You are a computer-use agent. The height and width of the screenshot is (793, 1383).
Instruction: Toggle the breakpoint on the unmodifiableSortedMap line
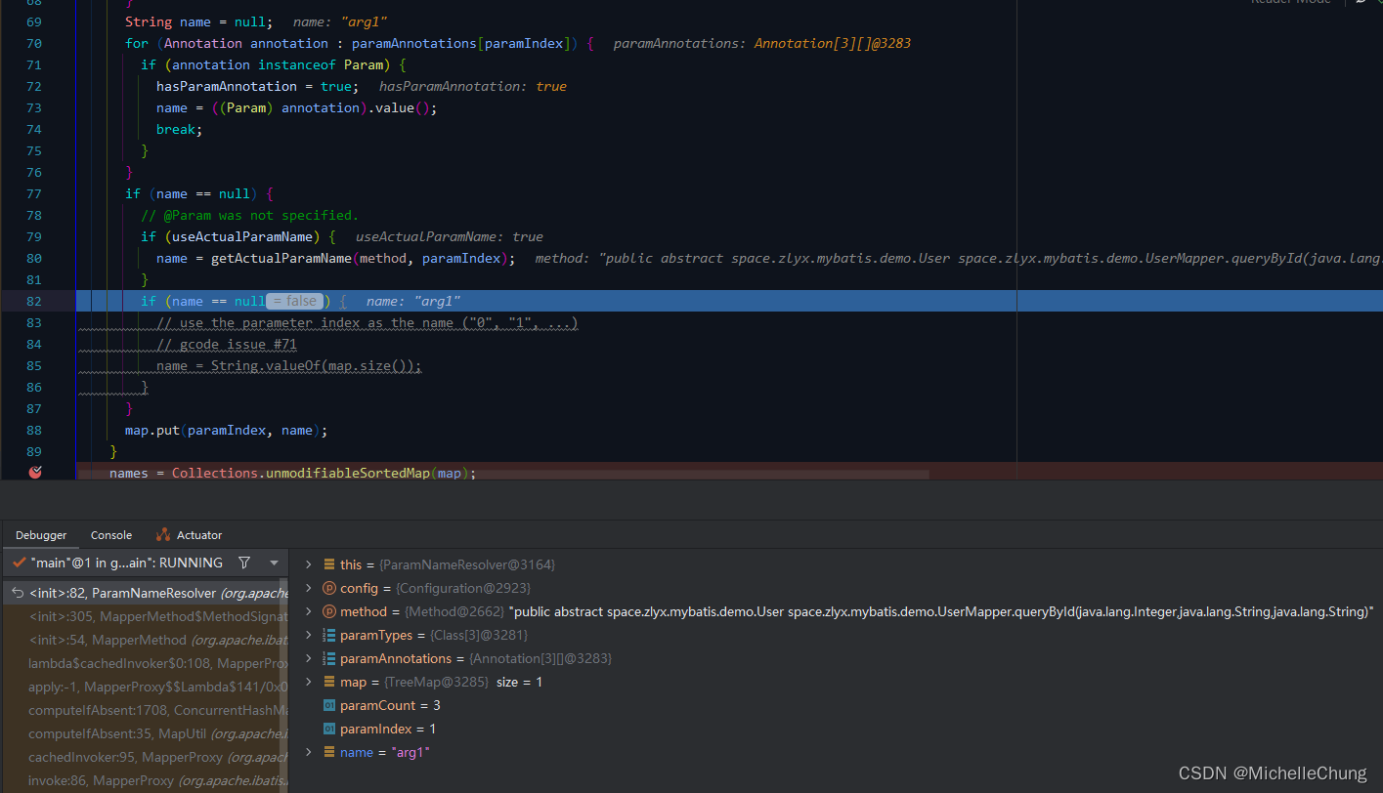tap(36, 473)
